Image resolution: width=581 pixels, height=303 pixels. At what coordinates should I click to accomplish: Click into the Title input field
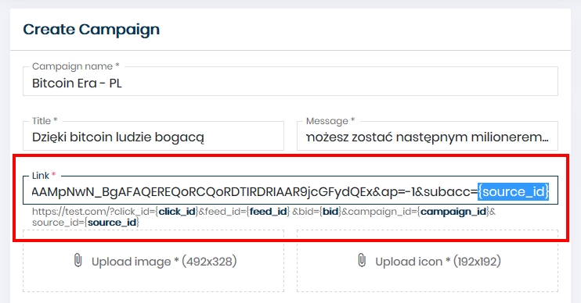(x=153, y=136)
